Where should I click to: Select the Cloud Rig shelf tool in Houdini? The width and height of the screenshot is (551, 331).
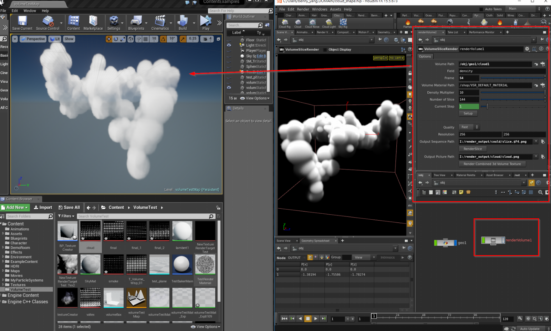[284, 23]
